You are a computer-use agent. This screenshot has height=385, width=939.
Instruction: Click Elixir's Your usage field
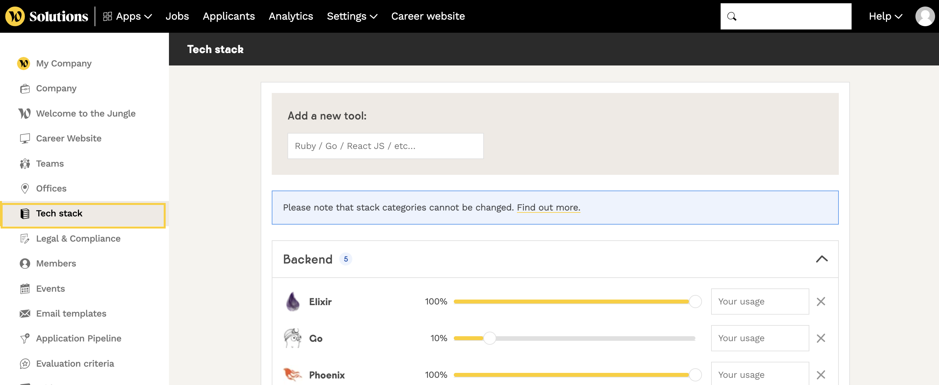[x=760, y=302]
